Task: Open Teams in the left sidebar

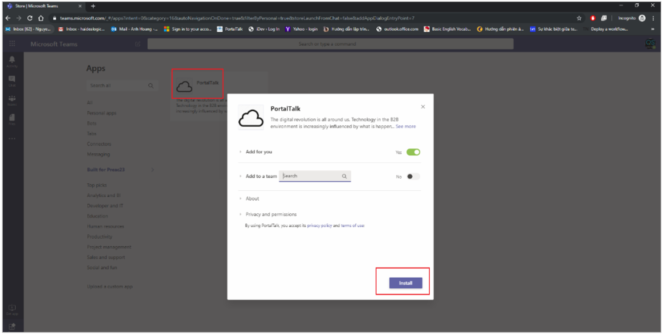Action: [12, 100]
